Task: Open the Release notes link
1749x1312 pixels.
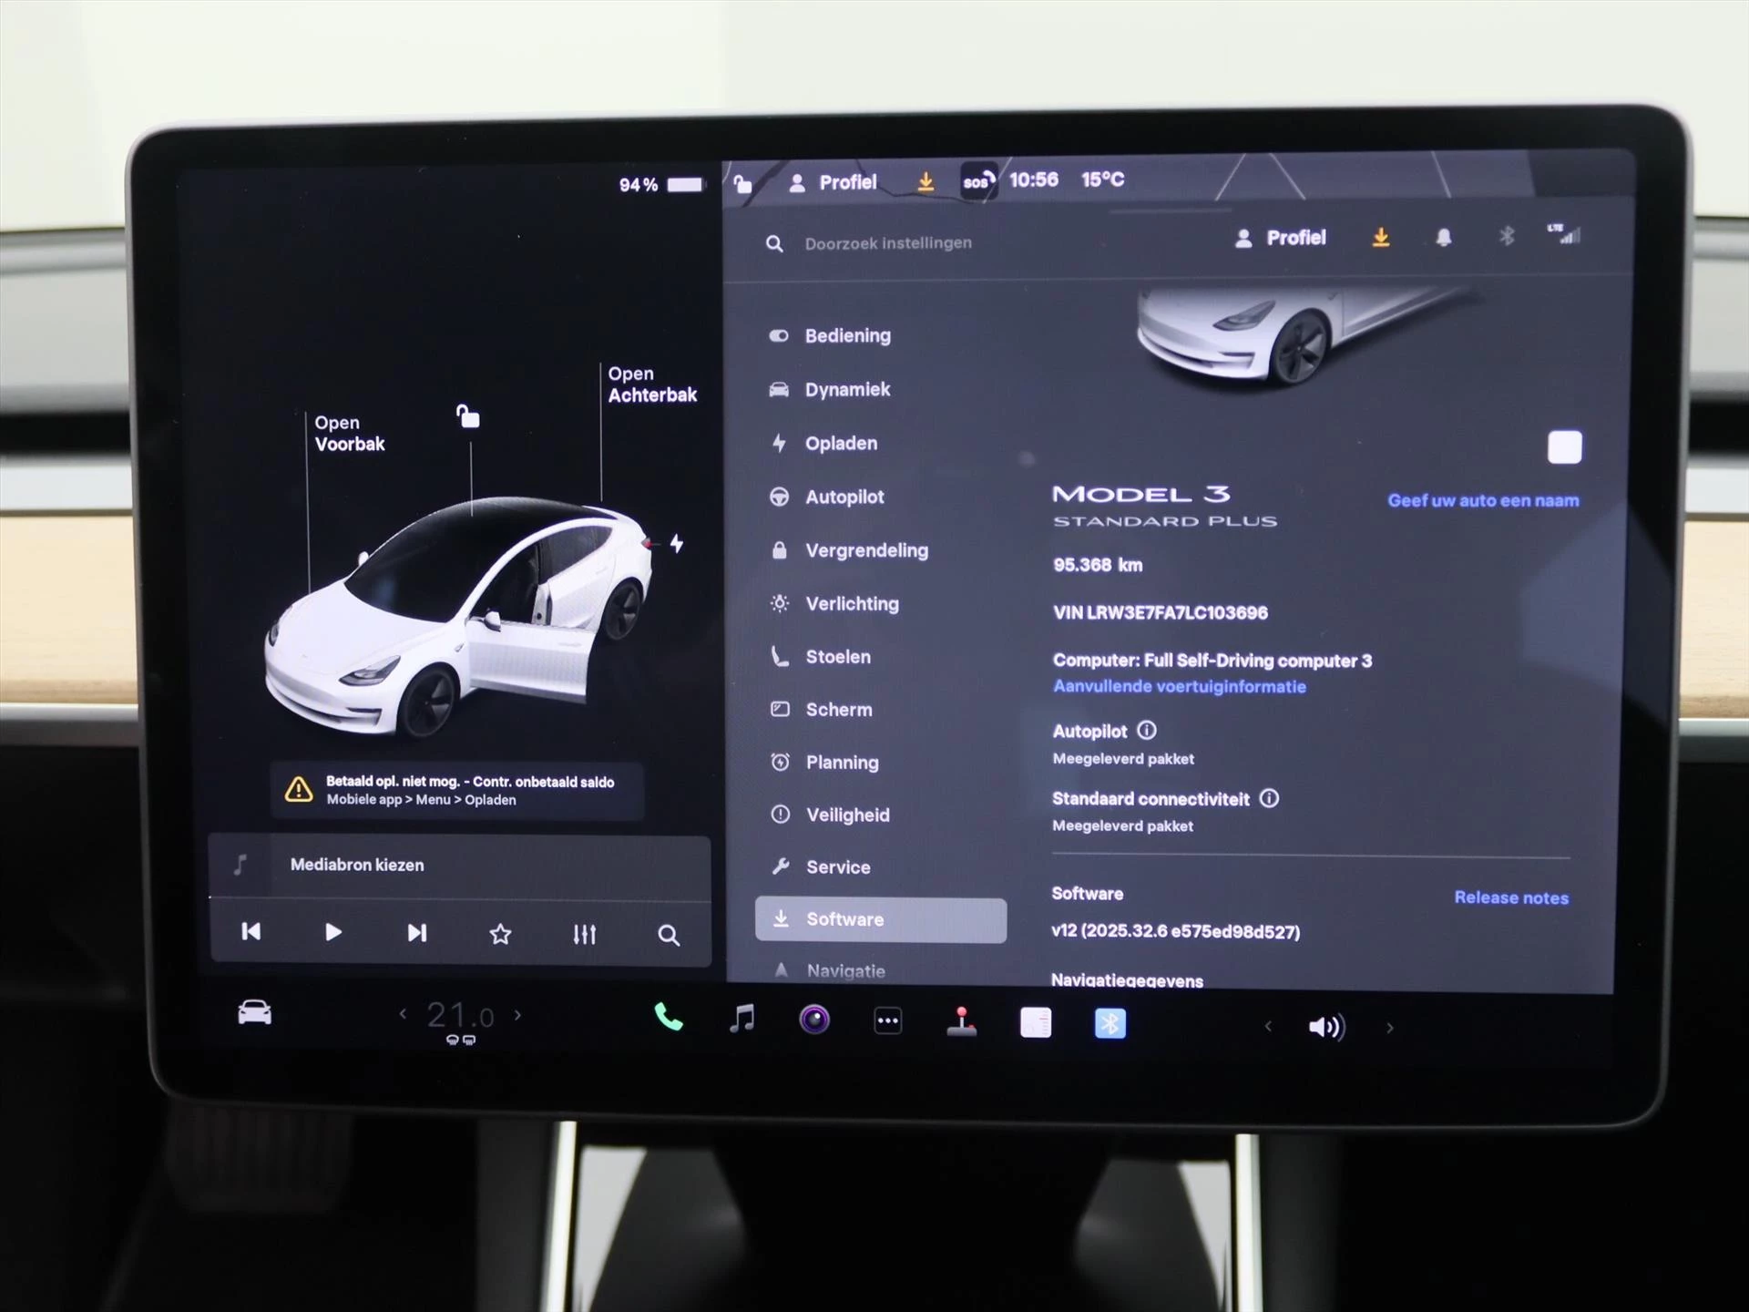Action: 1511,897
